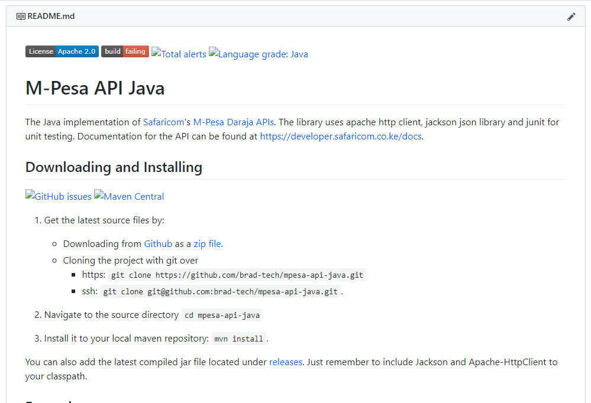Follow the Safaricom link
The width and height of the screenshot is (591, 403).
[x=164, y=122]
